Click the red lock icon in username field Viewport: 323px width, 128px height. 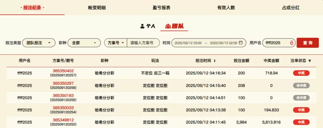(292, 43)
